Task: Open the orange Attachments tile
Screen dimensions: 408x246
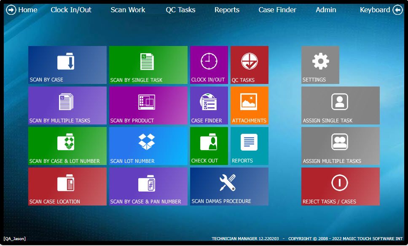Action: pos(249,105)
